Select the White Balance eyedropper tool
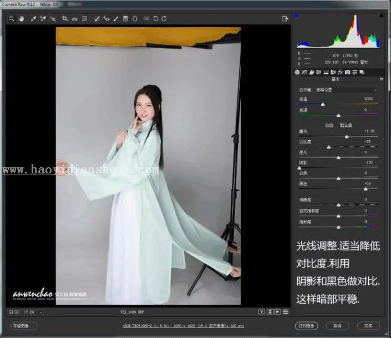Image resolution: width=391 pixels, height=338 pixels. (33, 19)
